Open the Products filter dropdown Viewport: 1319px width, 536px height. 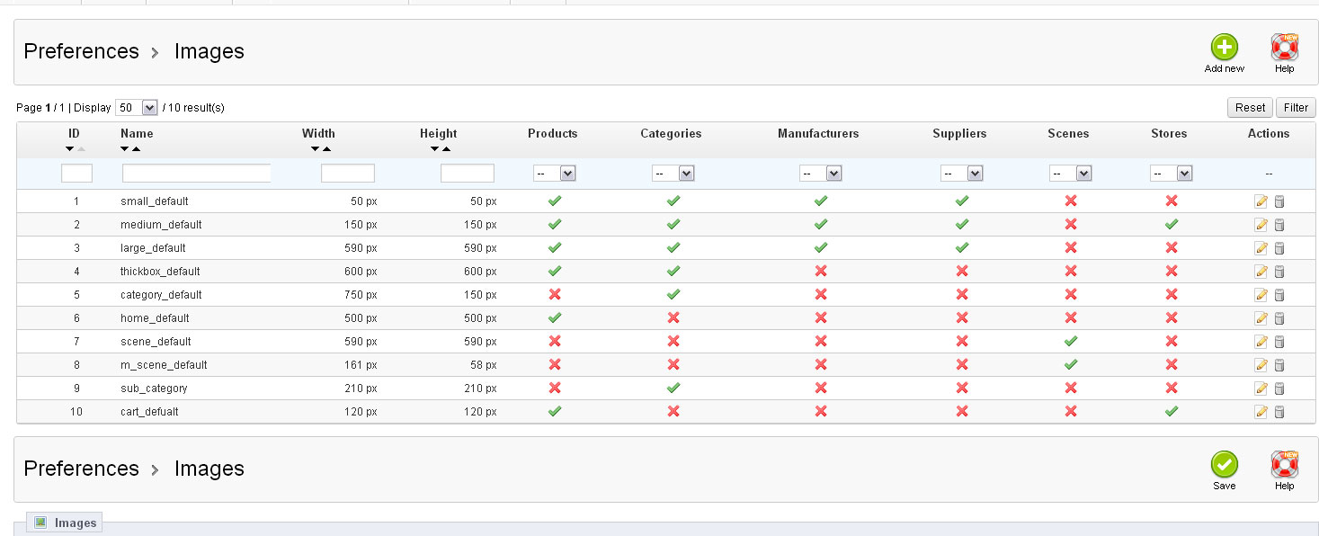click(554, 173)
